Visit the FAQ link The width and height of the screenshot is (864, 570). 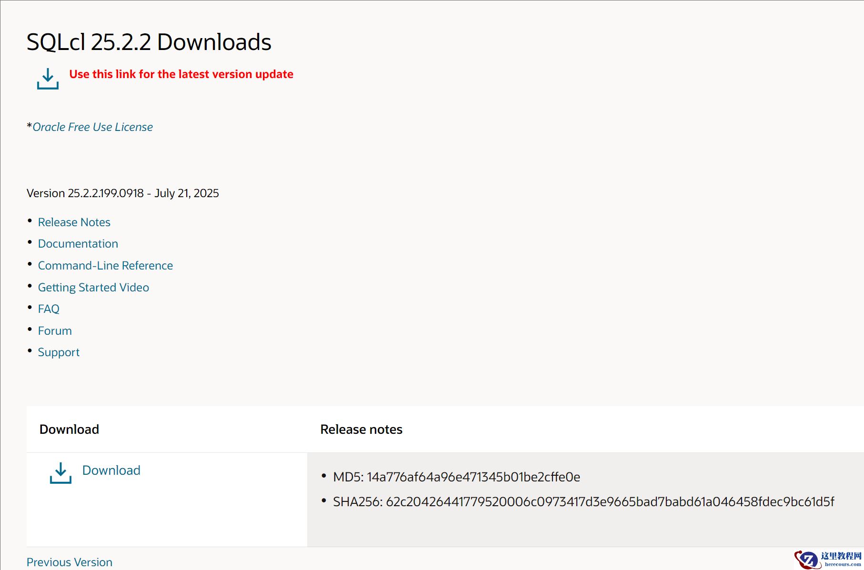tap(49, 309)
